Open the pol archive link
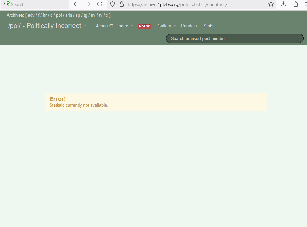 coord(59,15)
